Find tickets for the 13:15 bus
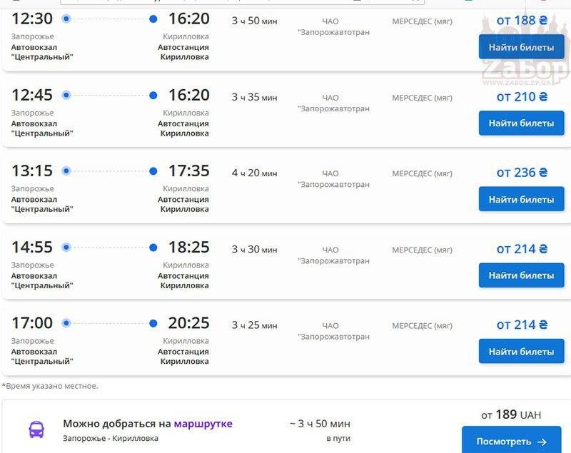 tap(521, 199)
